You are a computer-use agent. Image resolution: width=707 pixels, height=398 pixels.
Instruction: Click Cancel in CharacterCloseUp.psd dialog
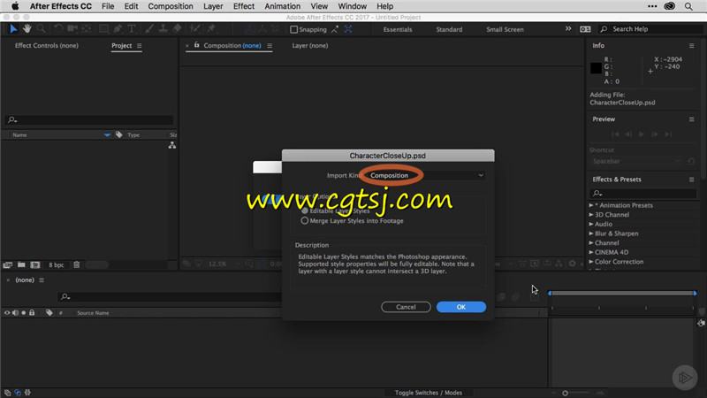click(x=406, y=307)
